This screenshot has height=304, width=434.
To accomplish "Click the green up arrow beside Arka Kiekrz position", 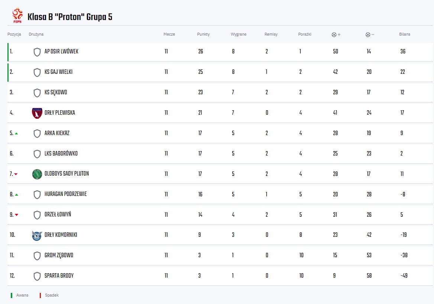I will coord(16,133).
